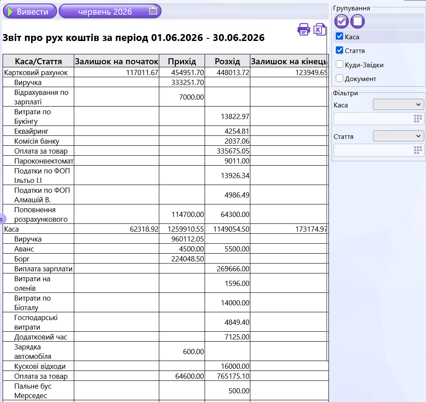Print the cash flow report
This screenshot has height=402, width=426.
pos(304,29)
